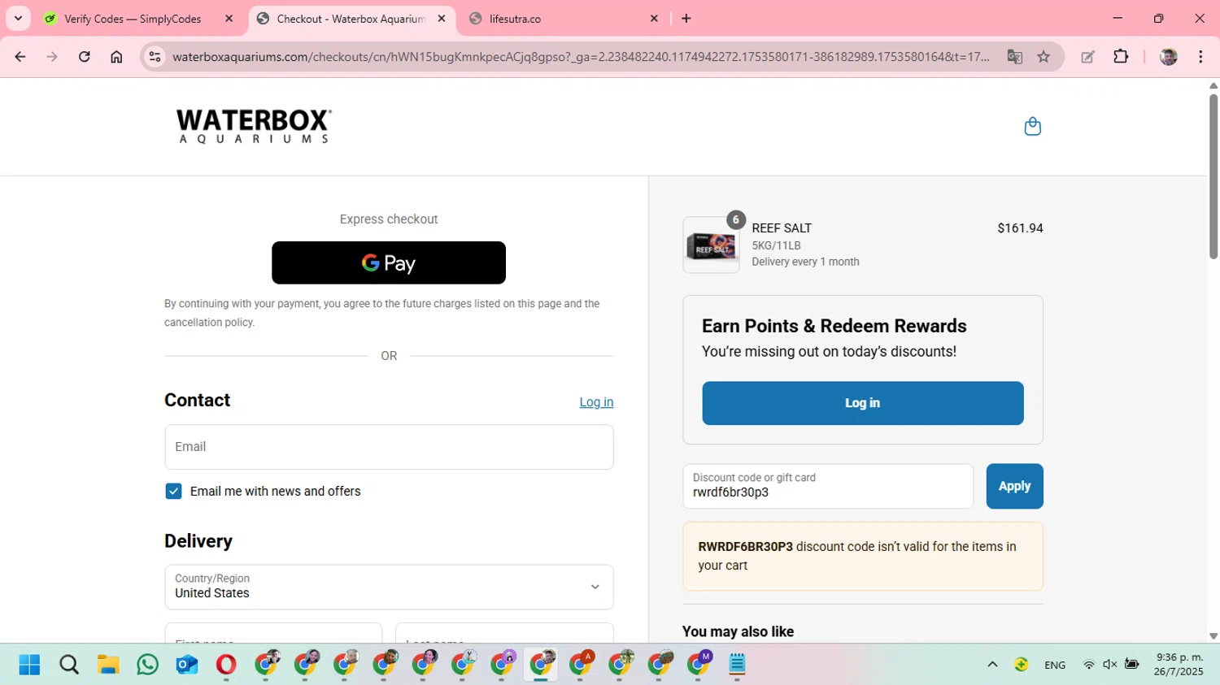
Task: Open Windows taskbar search
Action: pos(69,665)
